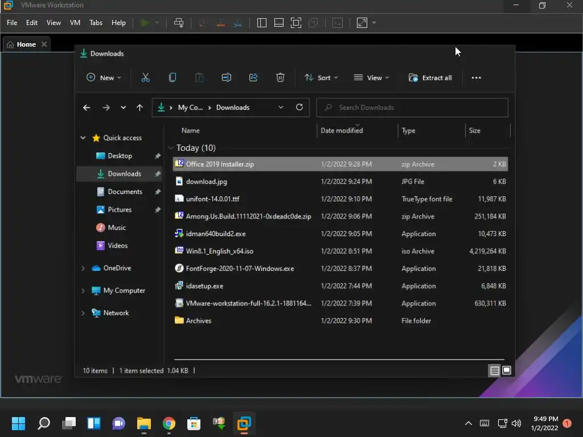Click the Cut scissors icon in Explorer toolbar
Viewport: 583px width, 437px height.
[x=145, y=77]
